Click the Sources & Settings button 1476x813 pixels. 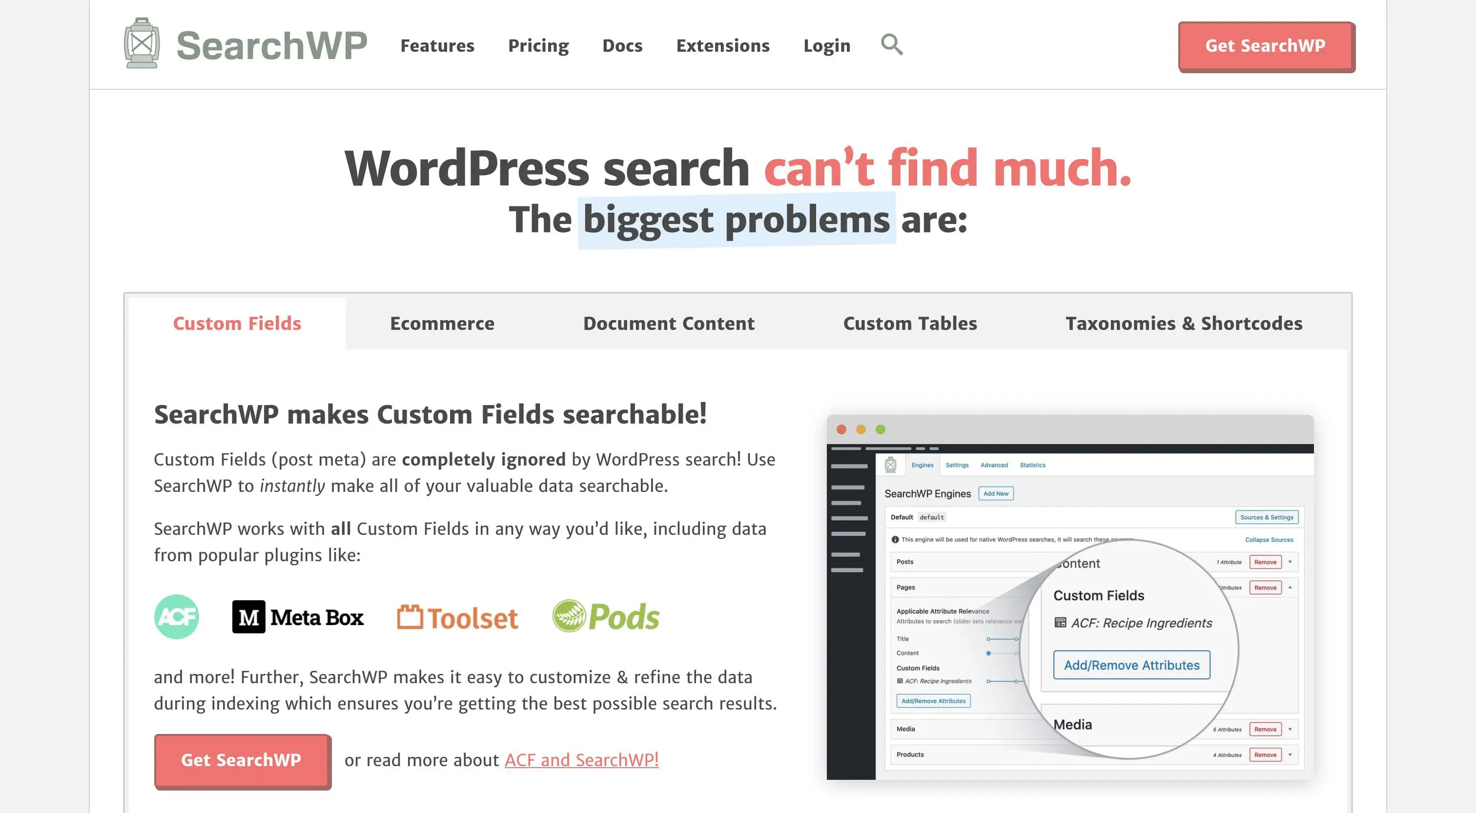pyautogui.click(x=1267, y=517)
